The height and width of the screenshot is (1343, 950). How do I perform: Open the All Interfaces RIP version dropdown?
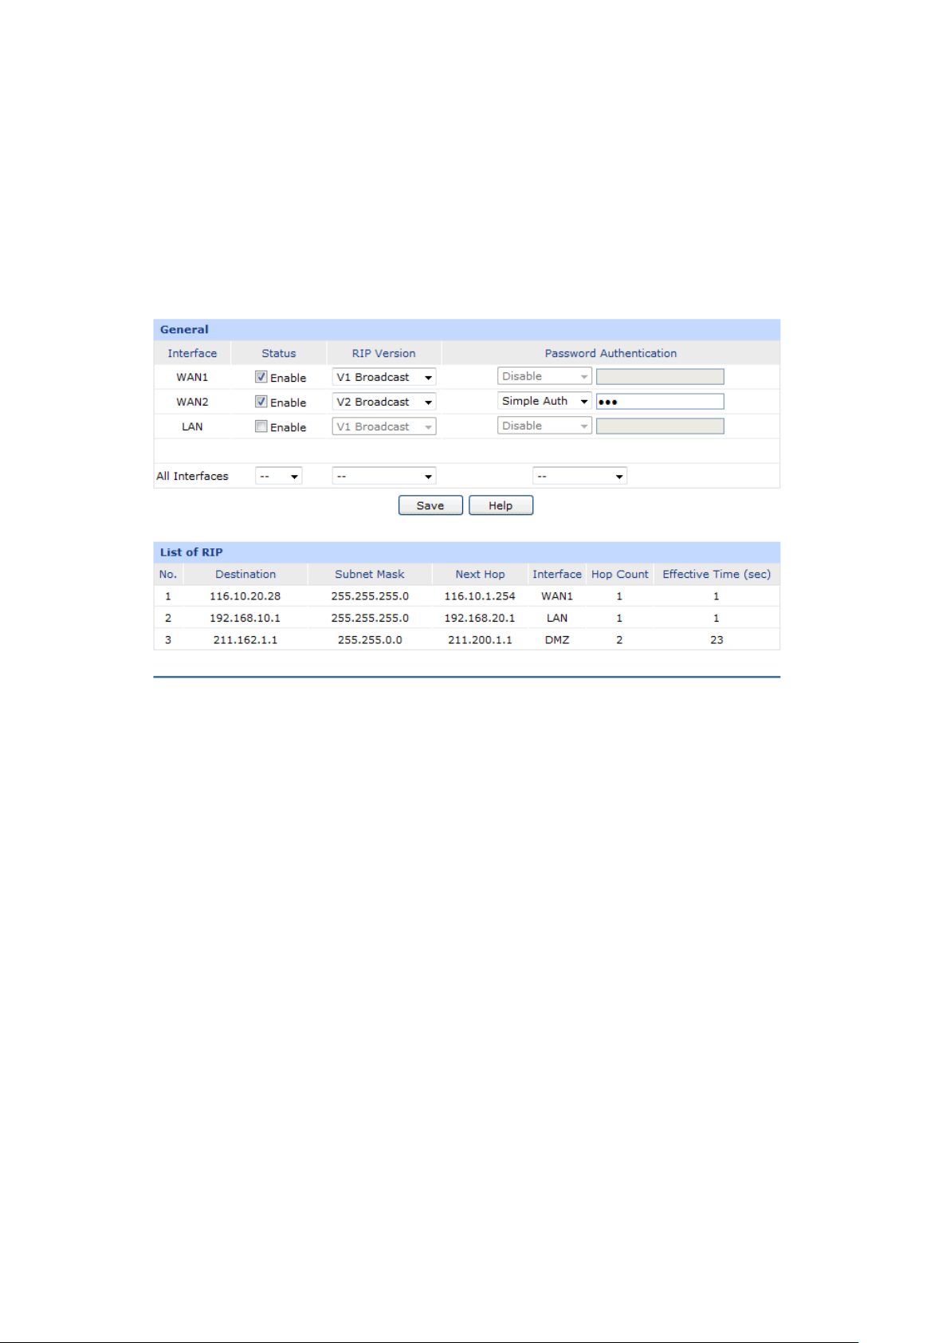(383, 476)
